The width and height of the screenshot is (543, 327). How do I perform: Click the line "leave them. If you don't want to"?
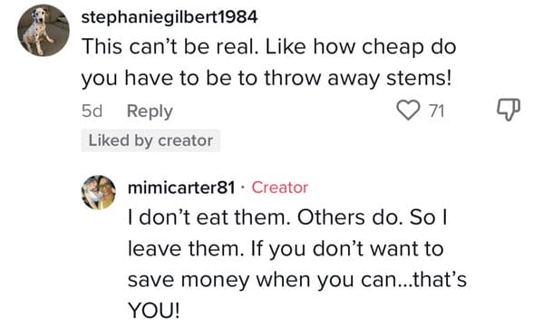286,249
